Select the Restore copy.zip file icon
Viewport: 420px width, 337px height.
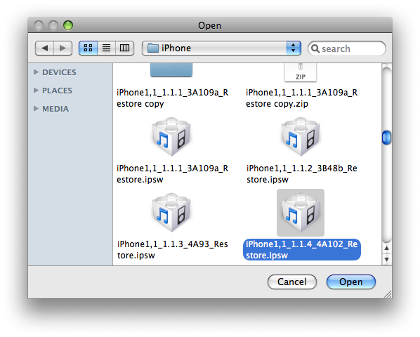click(301, 72)
